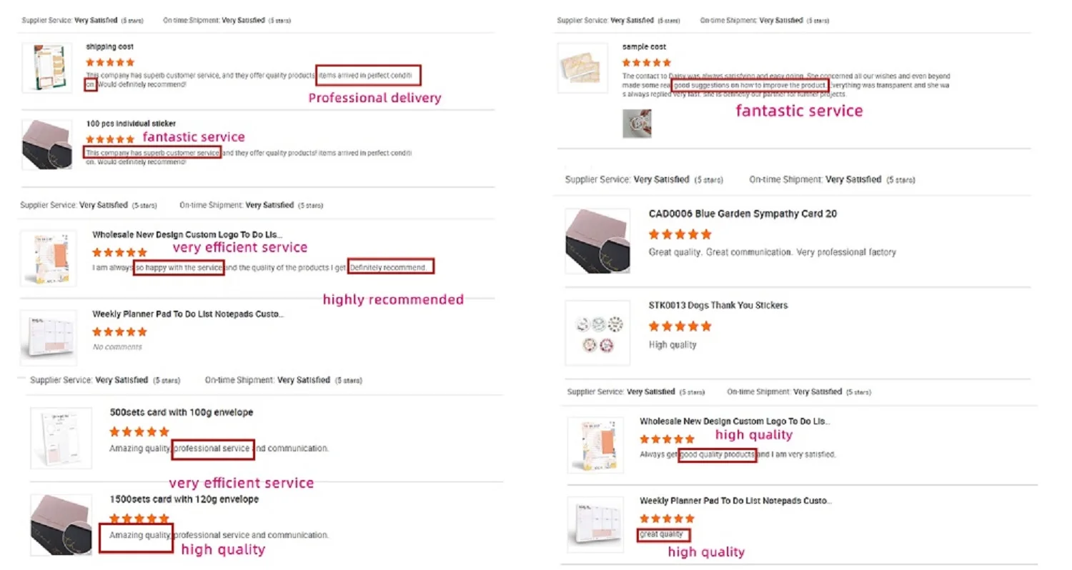Open the "shipping cost" product thumbnail
The height and width of the screenshot is (570, 1072).
[47, 68]
